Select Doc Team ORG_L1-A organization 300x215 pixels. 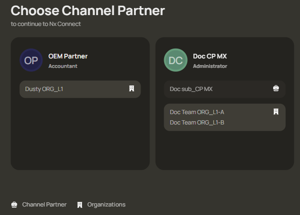point(197,112)
